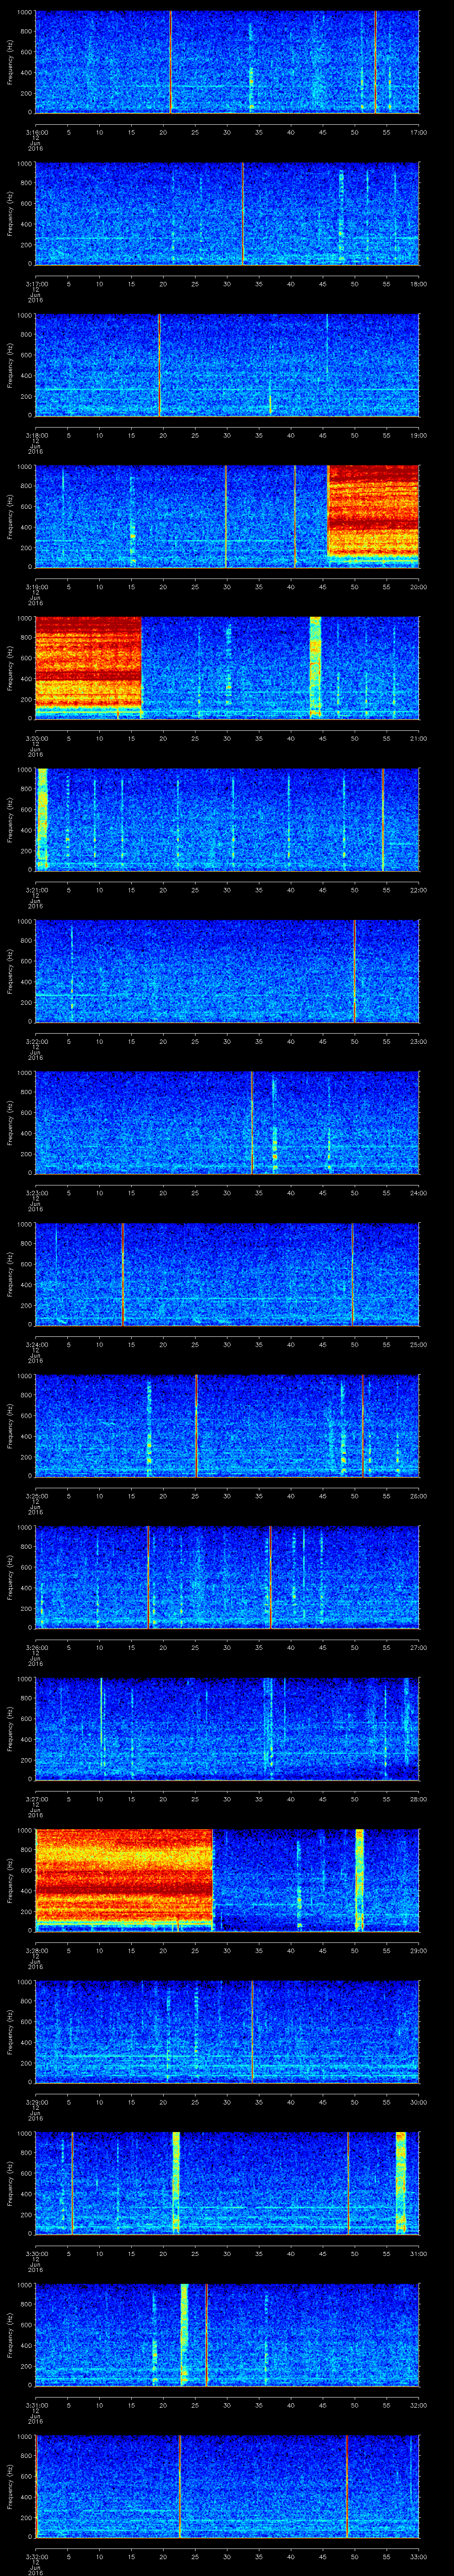This screenshot has width=454, height=2576.
Task: Click the red line near 34 s in the 3:23:00 panel
Action: click(x=251, y=1122)
